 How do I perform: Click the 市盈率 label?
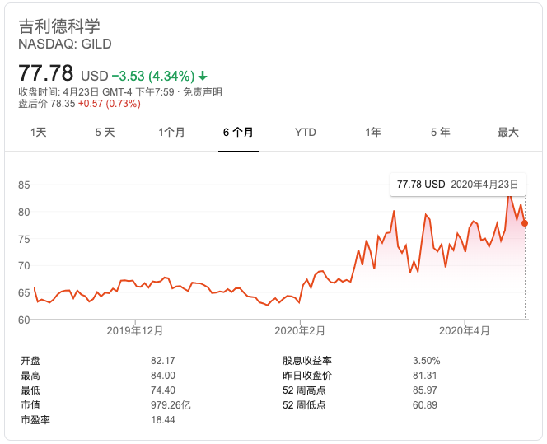pyautogui.click(x=35, y=420)
